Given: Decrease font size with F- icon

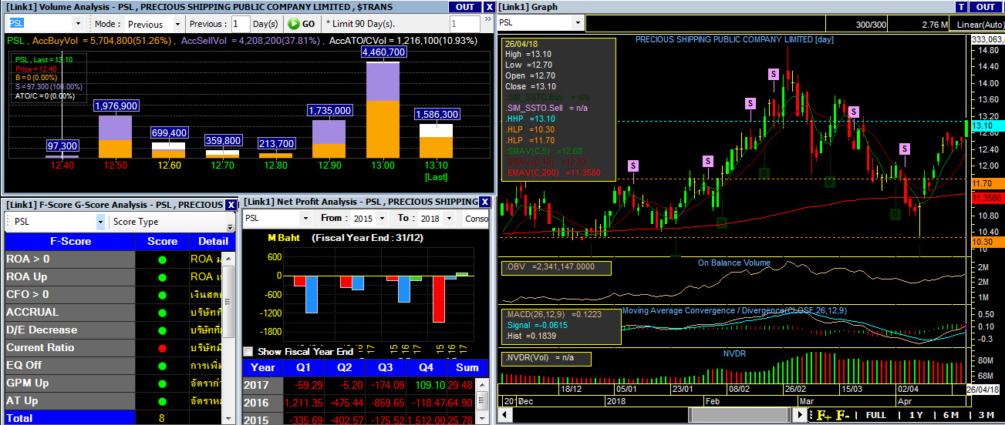Looking at the screenshot, I should (x=842, y=416).
